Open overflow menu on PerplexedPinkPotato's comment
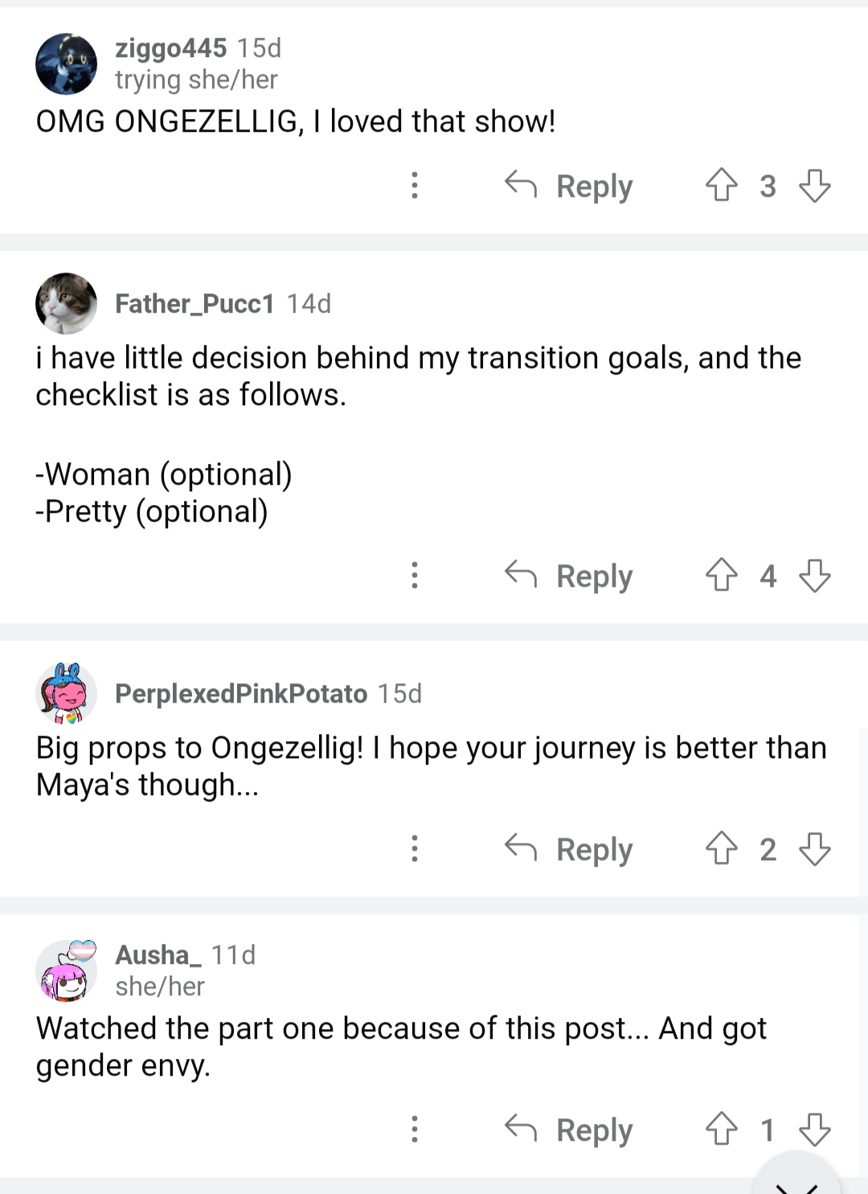The image size is (868, 1194). [415, 849]
